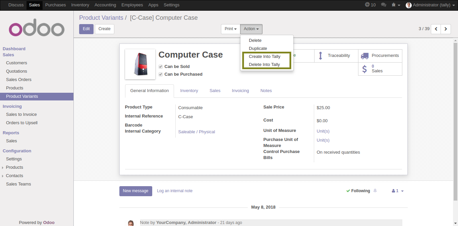
Task: Open Products under Sales in sidebar
Action: pyautogui.click(x=15, y=88)
